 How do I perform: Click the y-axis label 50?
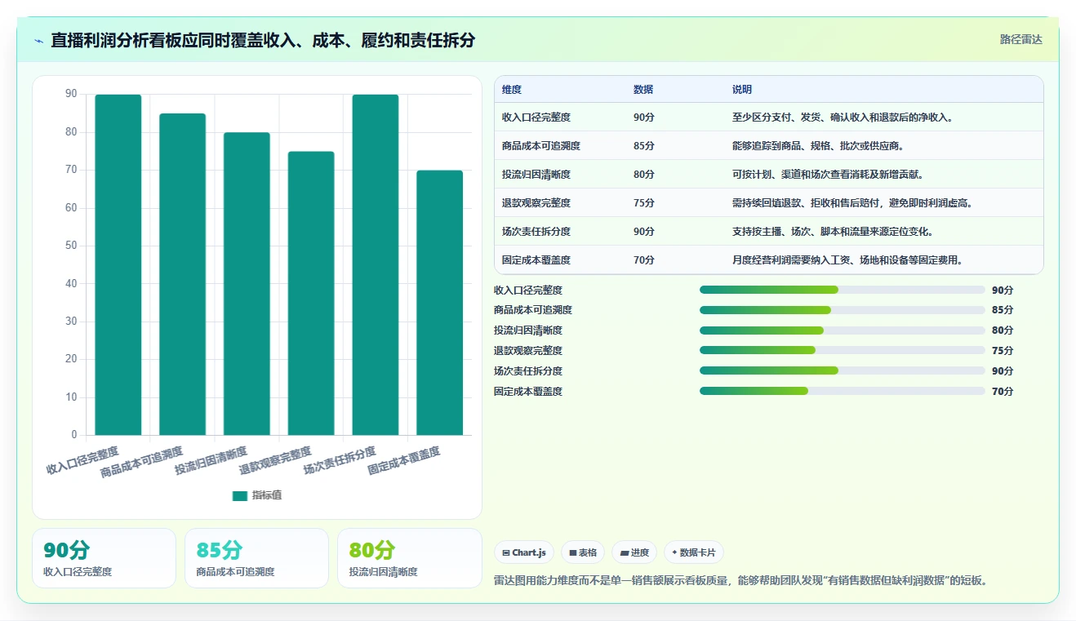[x=71, y=246]
